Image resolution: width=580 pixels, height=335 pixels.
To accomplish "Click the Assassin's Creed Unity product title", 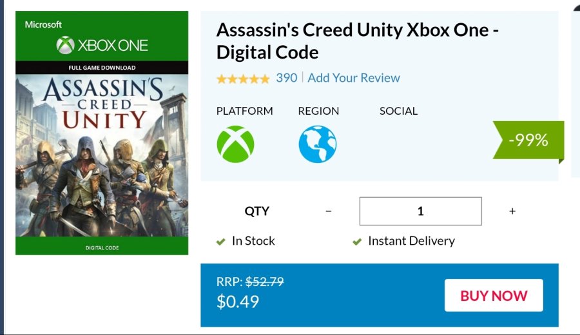I will 358,40.
